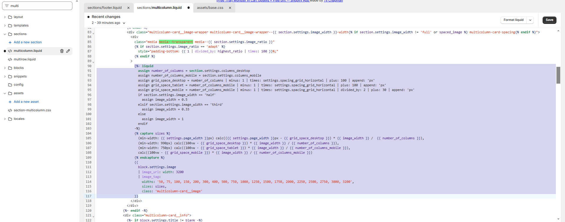The image size is (565, 222).
Task: Select multicolumn.liquid in file tree
Action: click(x=28, y=51)
